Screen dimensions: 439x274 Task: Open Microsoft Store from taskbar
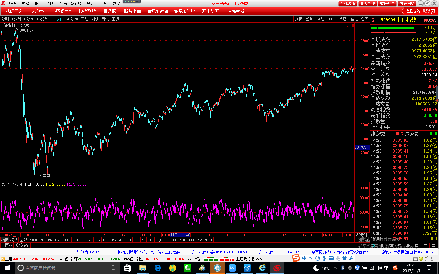(127, 268)
